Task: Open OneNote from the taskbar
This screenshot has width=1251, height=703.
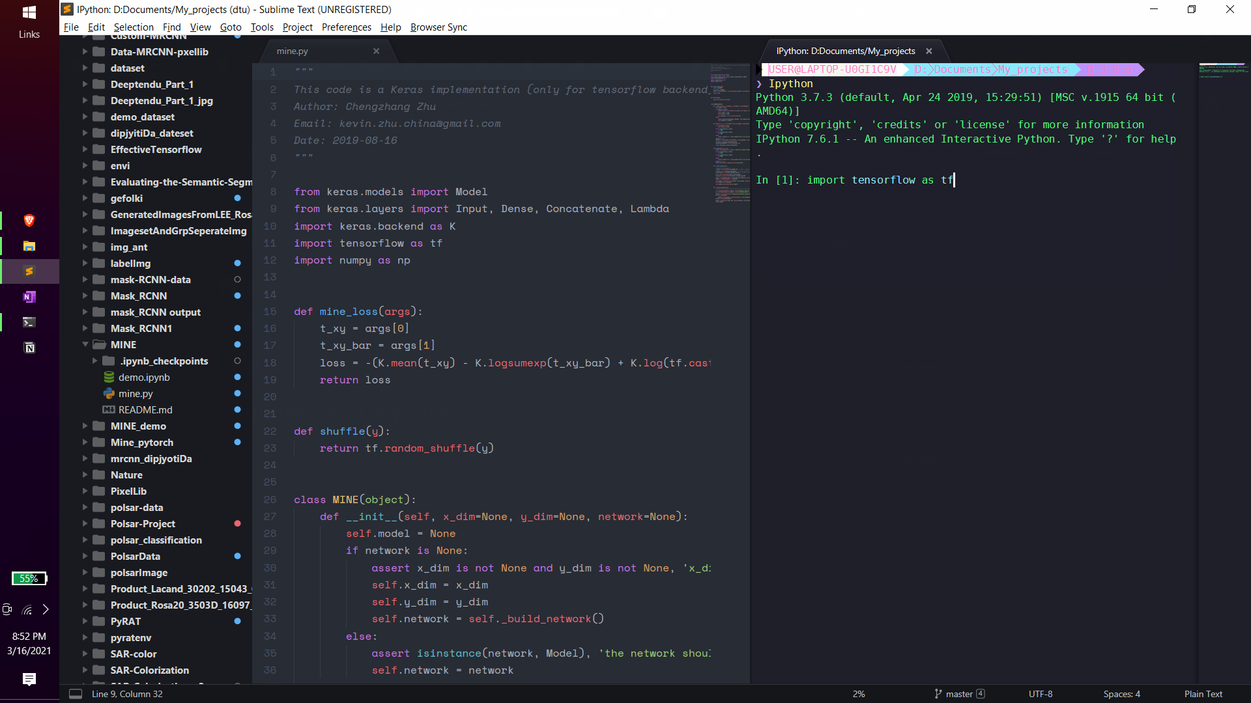Action: [29, 297]
